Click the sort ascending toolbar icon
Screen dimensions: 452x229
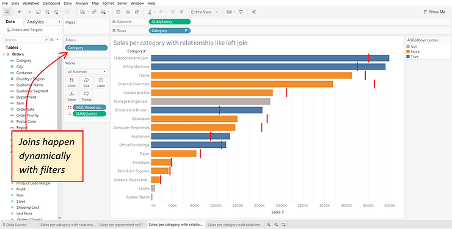[x=128, y=12]
